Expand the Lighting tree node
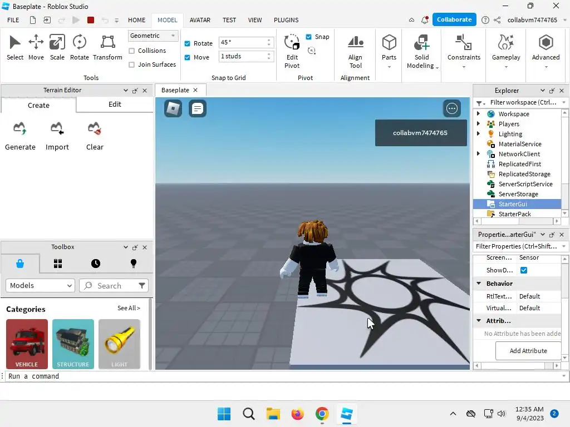Image resolution: width=570 pixels, height=427 pixels. click(x=478, y=133)
